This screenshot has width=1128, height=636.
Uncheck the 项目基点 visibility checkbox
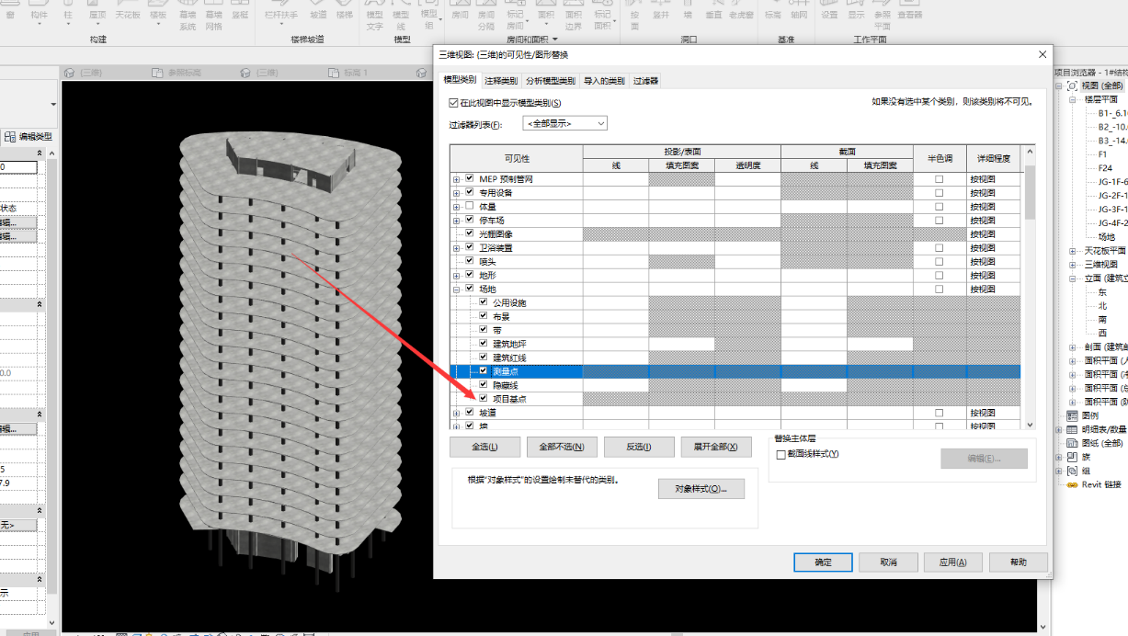[484, 399]
